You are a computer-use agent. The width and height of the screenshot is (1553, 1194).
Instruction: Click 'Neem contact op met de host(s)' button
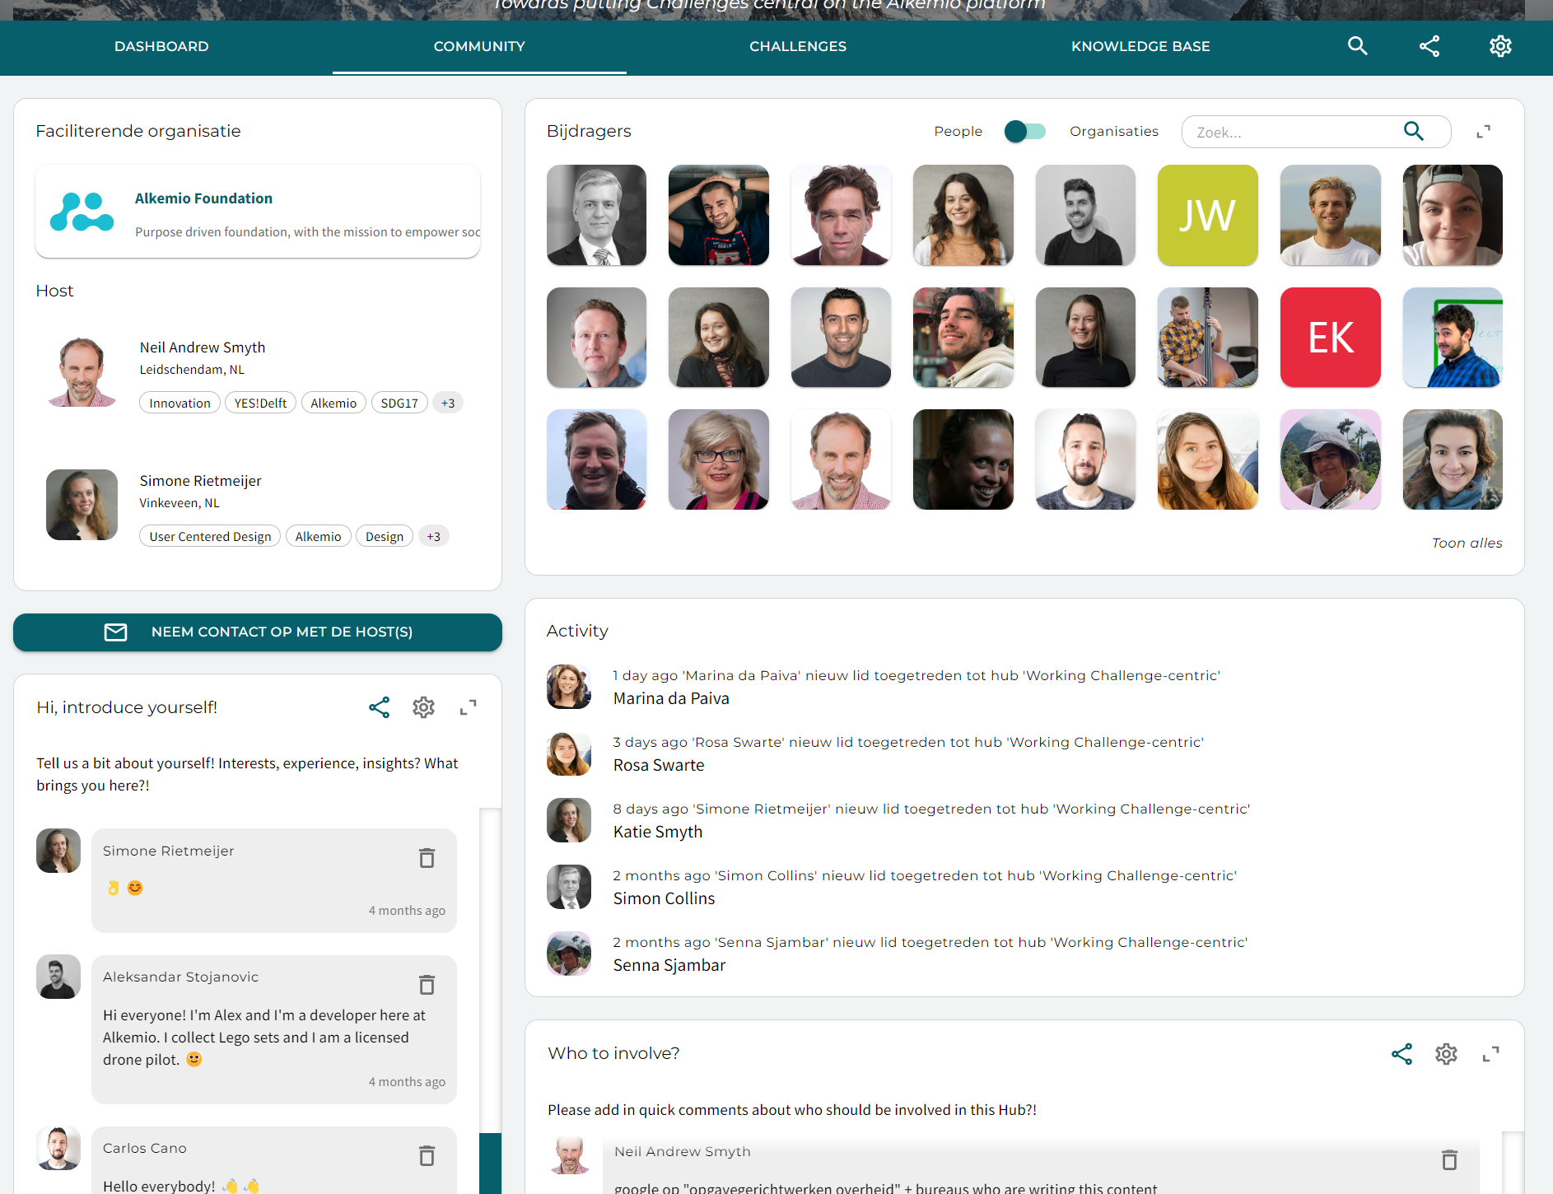[x=258, y=632]
